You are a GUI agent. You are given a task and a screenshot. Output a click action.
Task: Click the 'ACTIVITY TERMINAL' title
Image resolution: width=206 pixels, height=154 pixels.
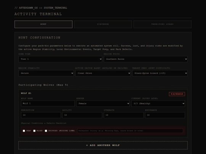click(x=38, y=14)
